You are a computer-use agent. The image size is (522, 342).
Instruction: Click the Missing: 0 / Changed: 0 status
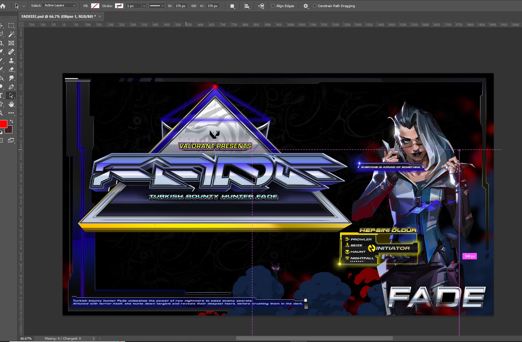pyautogui.click(x=63, y=339)
